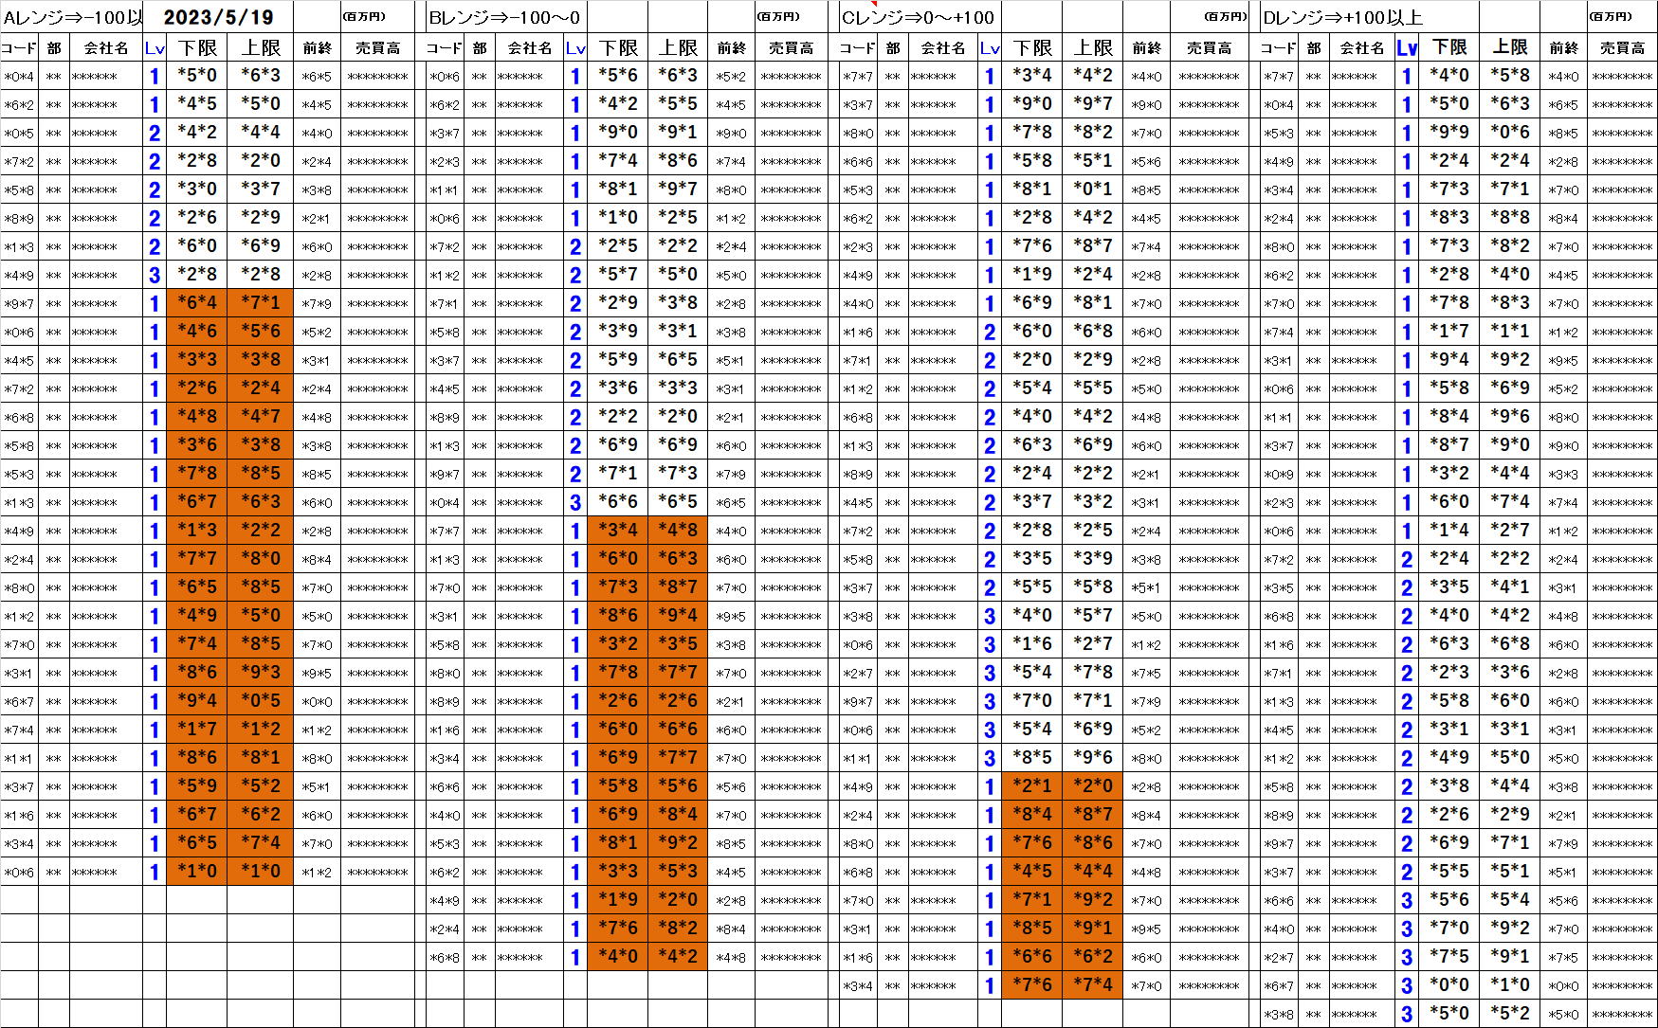Select C range 上限 cell *6*8
This screenshot has width=1658, height=1028.
click(x=1092, y=332)
